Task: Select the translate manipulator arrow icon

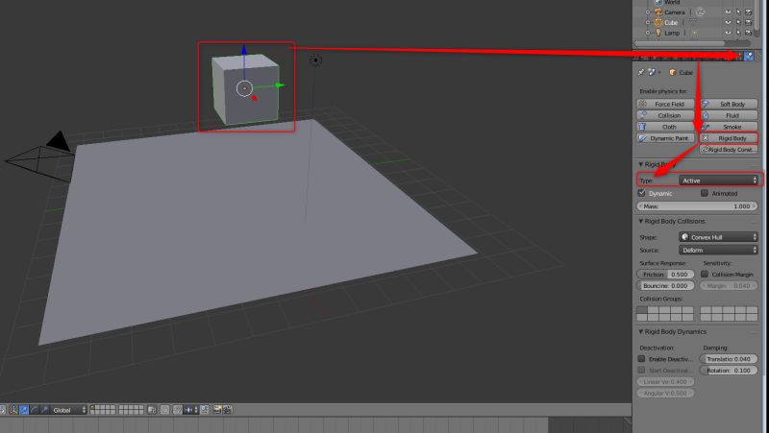Action: coord(24,410)
